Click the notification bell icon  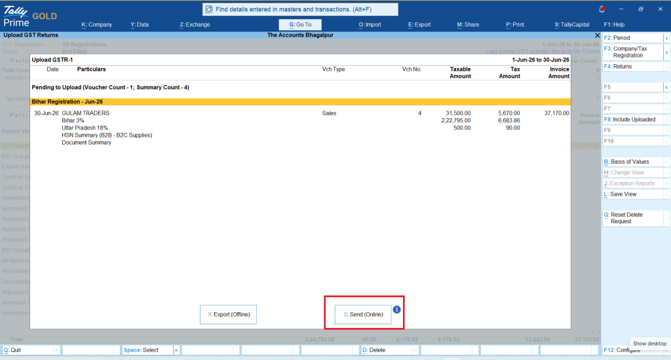click(602, 9)
